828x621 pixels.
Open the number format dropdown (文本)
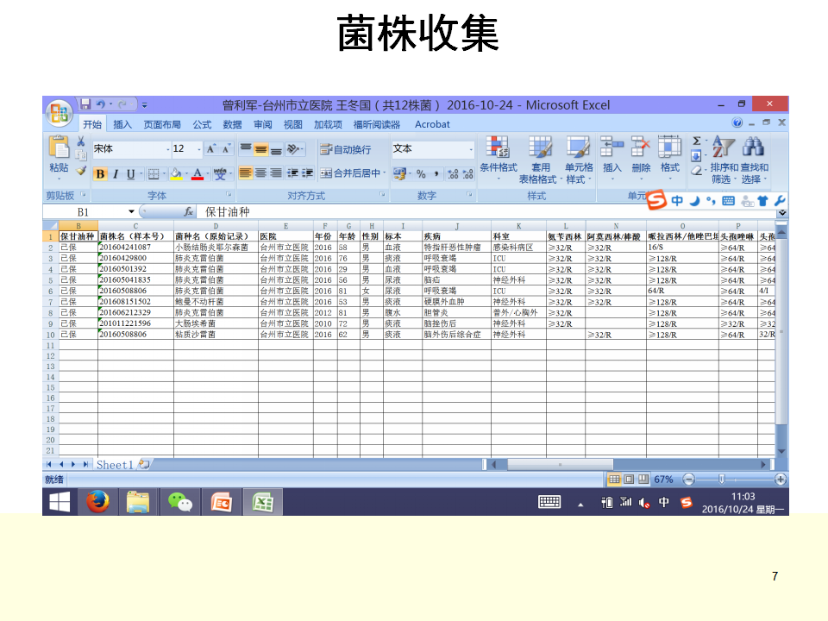(x=471, y=149)
